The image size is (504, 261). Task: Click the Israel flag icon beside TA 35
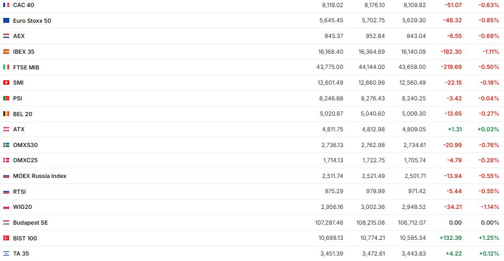coord(6,253)
